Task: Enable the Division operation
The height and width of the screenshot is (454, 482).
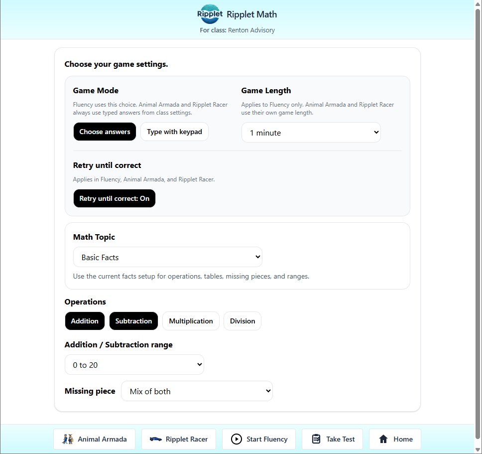Action: [242, 321]
